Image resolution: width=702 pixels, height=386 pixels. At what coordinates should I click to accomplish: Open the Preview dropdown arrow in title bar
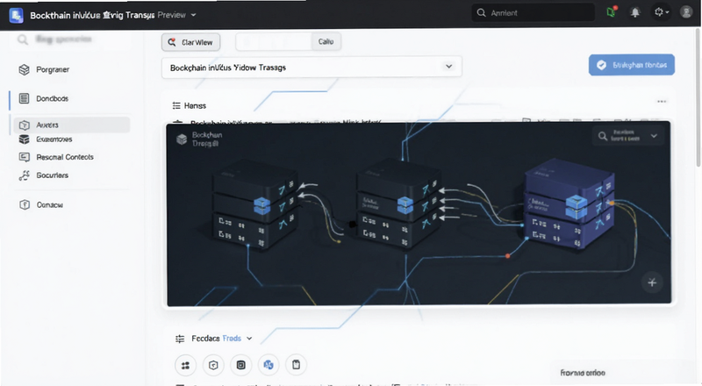[x=193, y=15]
